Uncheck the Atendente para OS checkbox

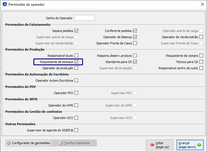click(x=135, y=62)
